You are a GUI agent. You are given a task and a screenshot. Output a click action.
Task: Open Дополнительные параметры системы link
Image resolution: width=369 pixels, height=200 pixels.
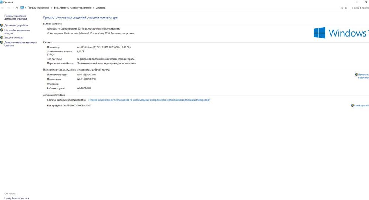click(x=20, y=44)
